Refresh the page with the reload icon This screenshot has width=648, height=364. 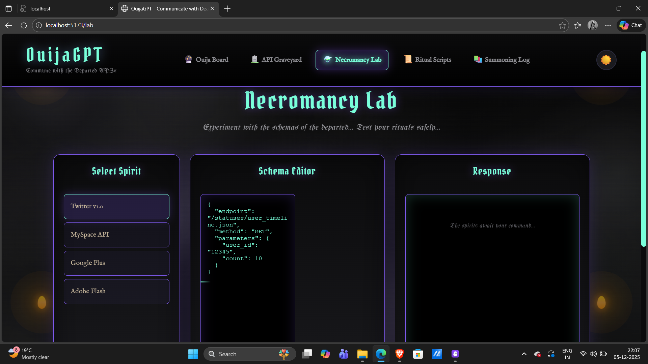24,25
